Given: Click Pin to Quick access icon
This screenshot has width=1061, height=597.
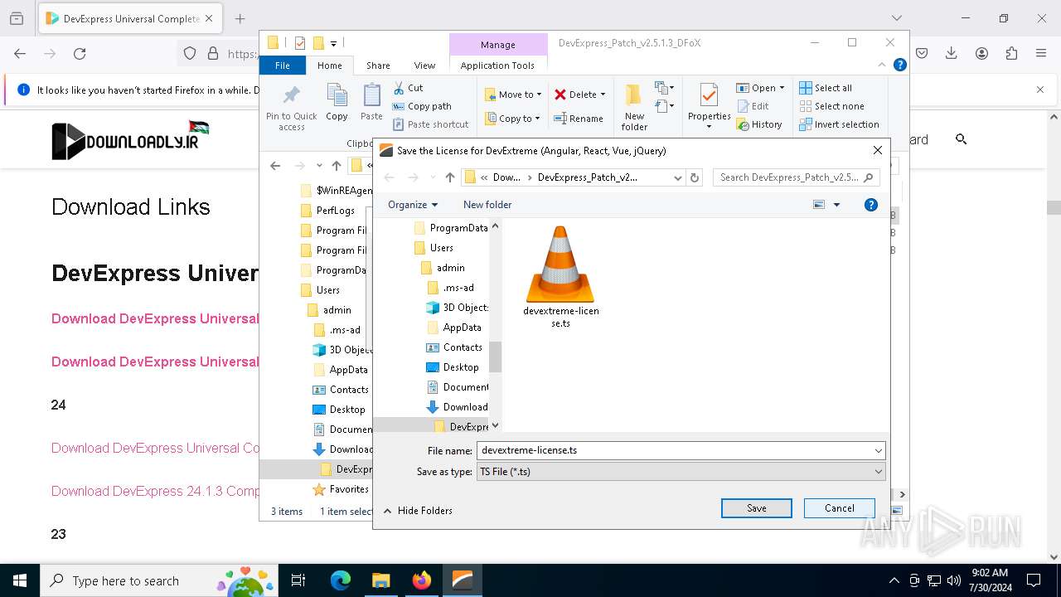Looking at the screenshot, I should pos(291,107).
